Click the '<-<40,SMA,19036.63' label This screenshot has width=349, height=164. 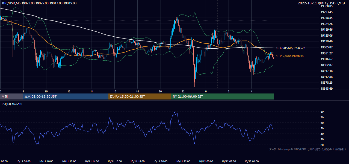(290, 56)
